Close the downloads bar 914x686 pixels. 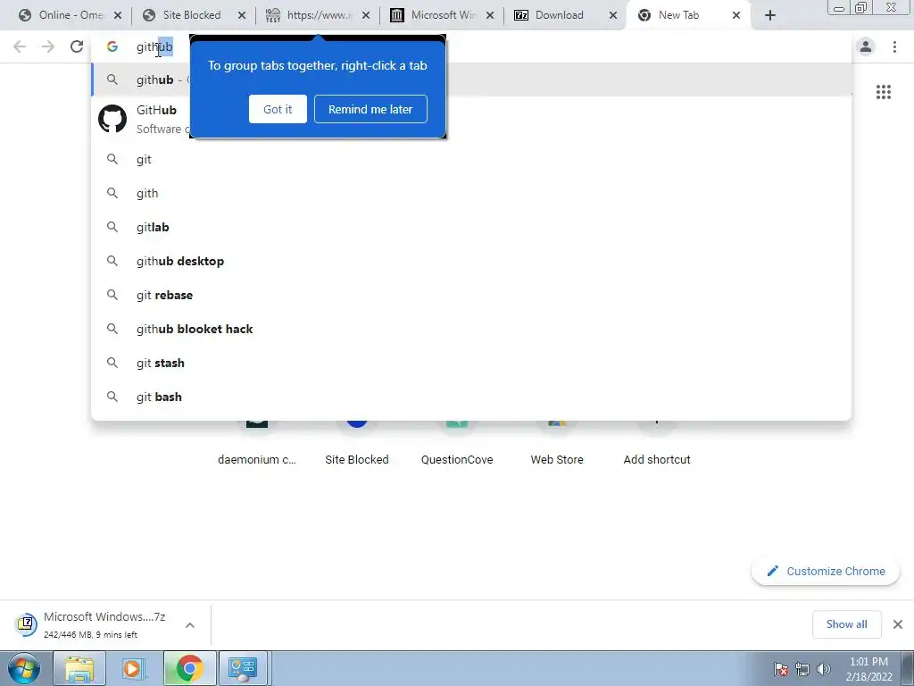pyautogui.click(x=898, y=624)
